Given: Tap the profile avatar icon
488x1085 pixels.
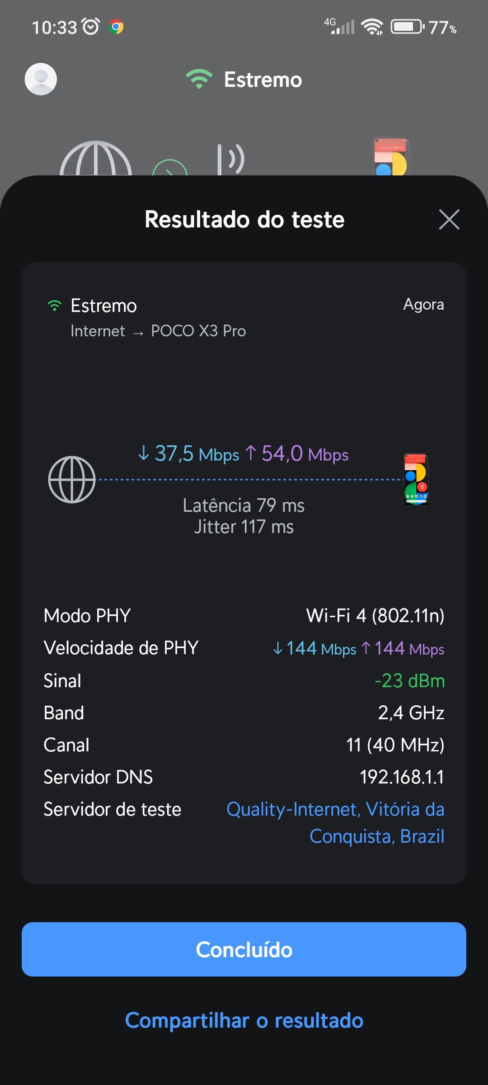Looking at the screenshot, I should click(x=41, y=79).
